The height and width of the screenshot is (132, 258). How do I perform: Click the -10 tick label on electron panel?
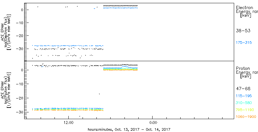pyautogui.click(x=19, y=23)
